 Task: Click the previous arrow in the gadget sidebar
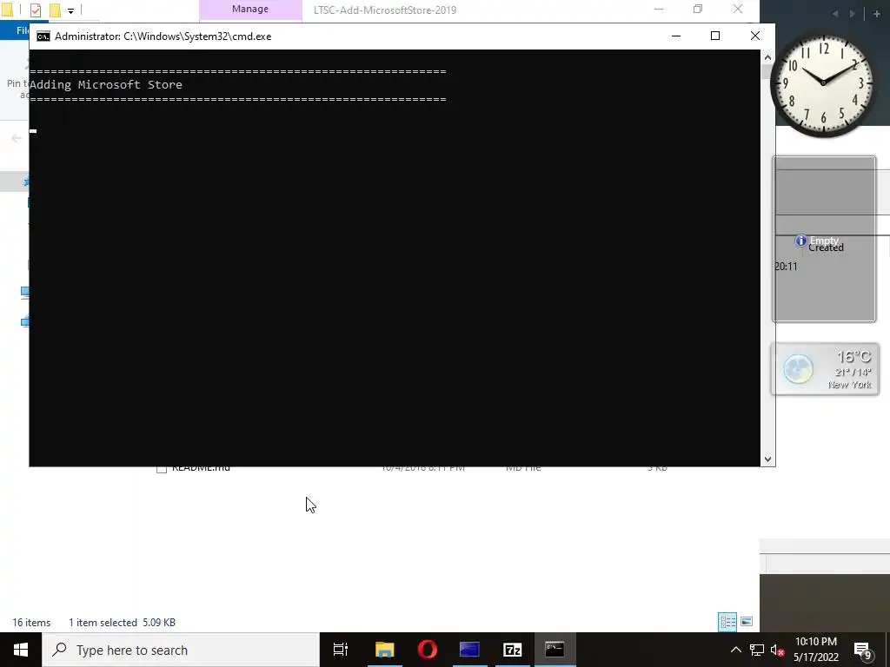coord(835,14)
